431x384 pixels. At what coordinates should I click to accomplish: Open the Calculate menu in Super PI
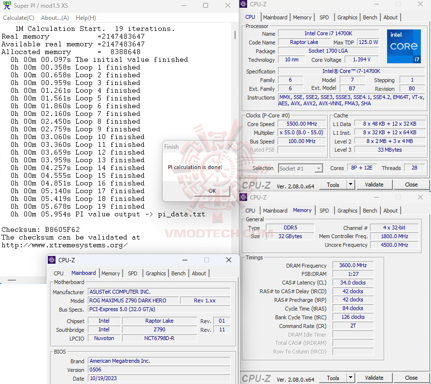[x=18, y=17]
